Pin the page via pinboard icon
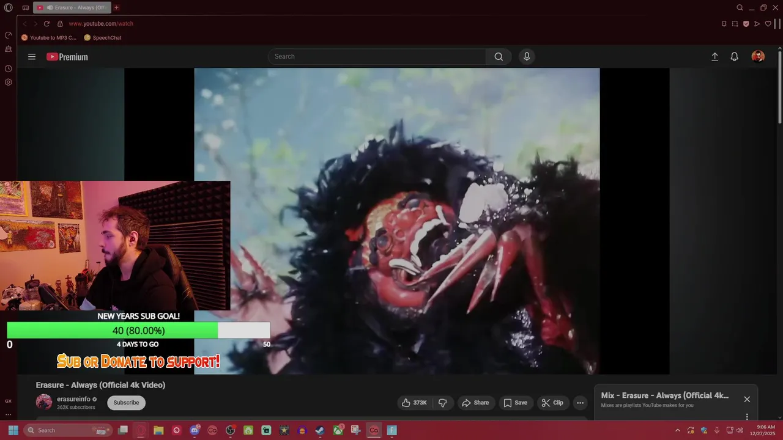The width and height of the screenshot is (783, 440). click(x=724, y=24)
